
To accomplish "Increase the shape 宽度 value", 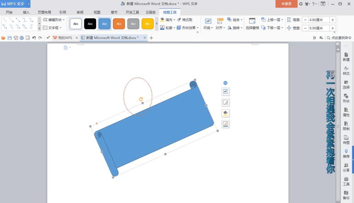I will pyautogui.click(x=332, y=28).
